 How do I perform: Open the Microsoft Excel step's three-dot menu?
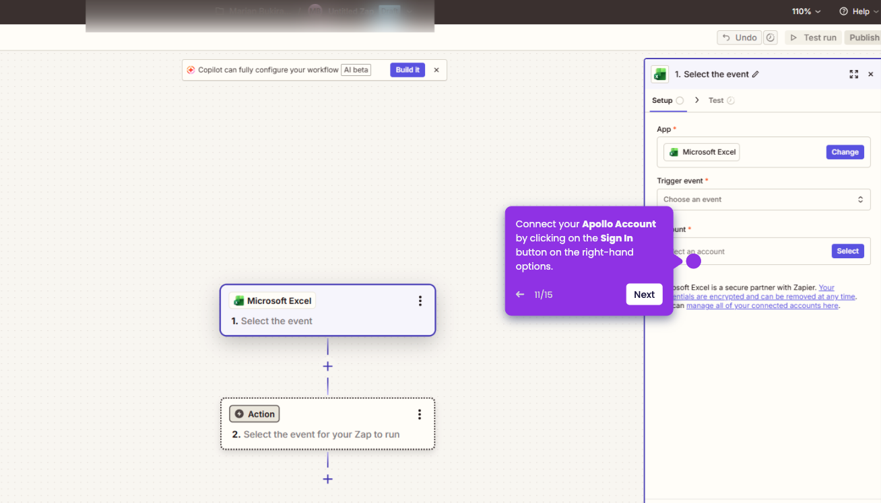click(x=420, y=301)
